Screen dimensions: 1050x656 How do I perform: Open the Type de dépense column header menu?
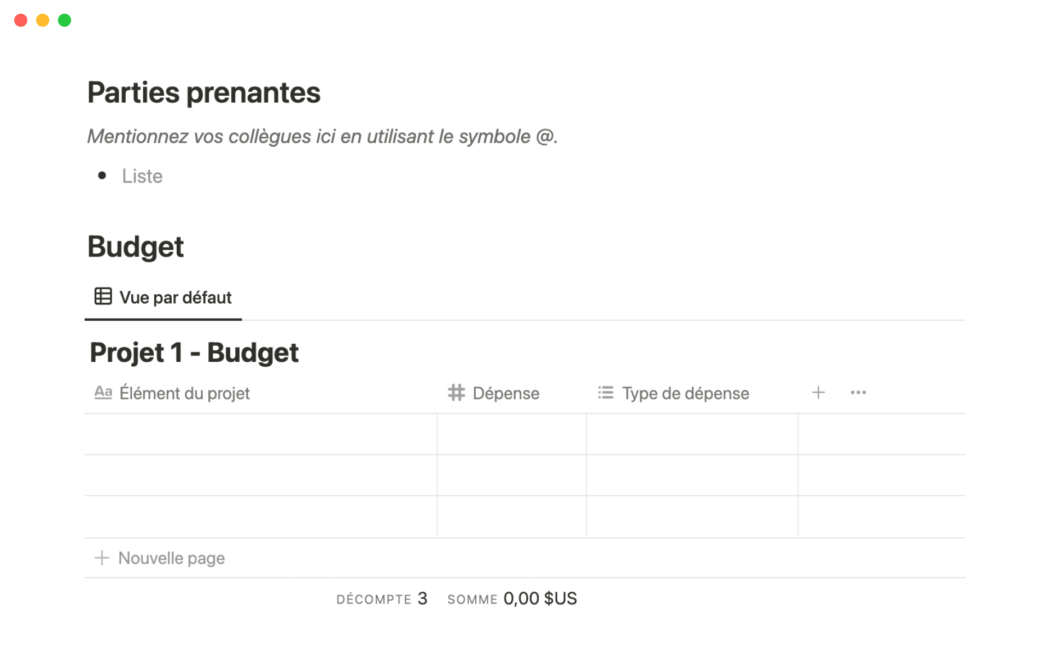[692, 393]
